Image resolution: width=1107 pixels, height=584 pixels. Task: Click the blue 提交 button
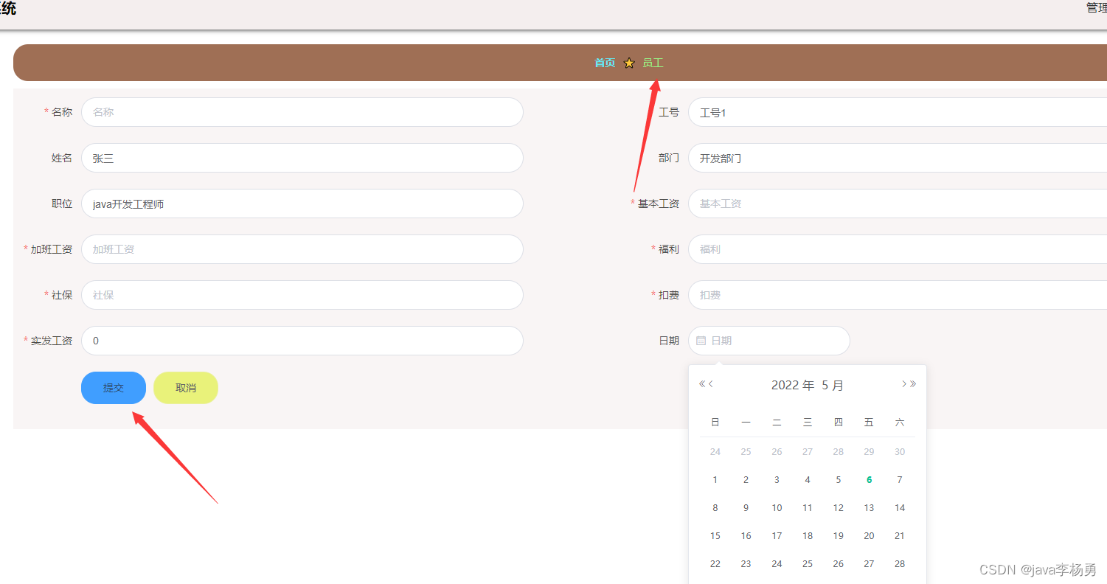[114, 388]
